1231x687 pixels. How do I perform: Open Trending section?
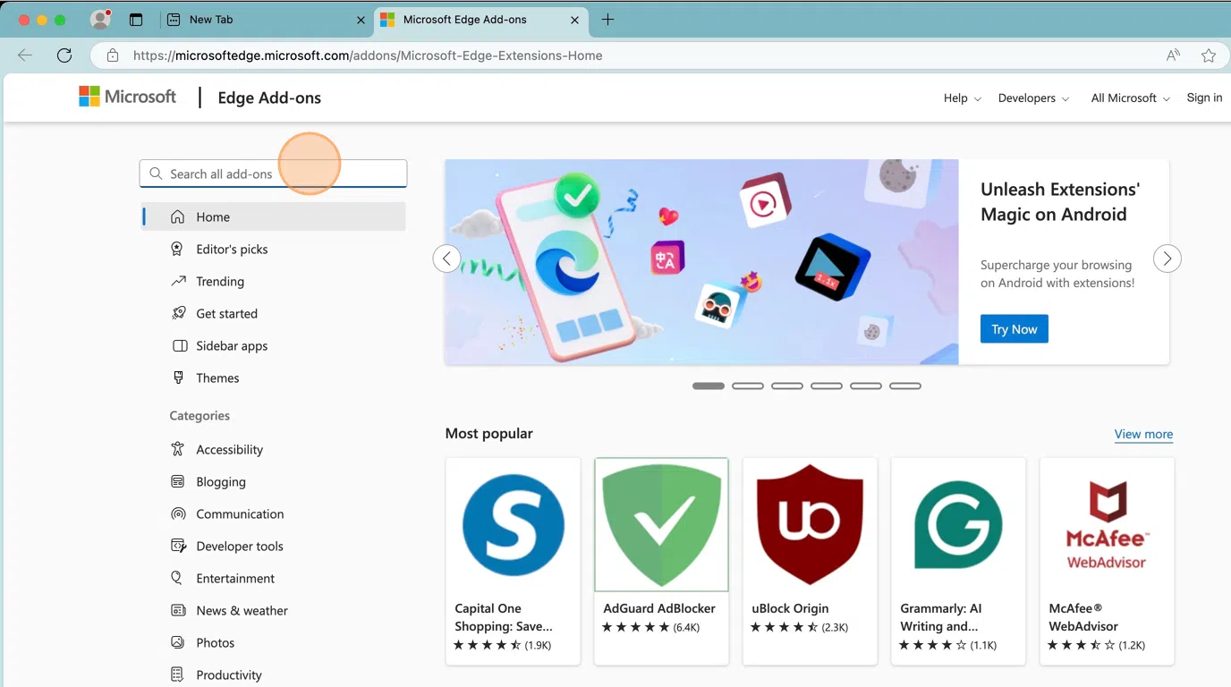pyautogui.click(x=274, y=281)
